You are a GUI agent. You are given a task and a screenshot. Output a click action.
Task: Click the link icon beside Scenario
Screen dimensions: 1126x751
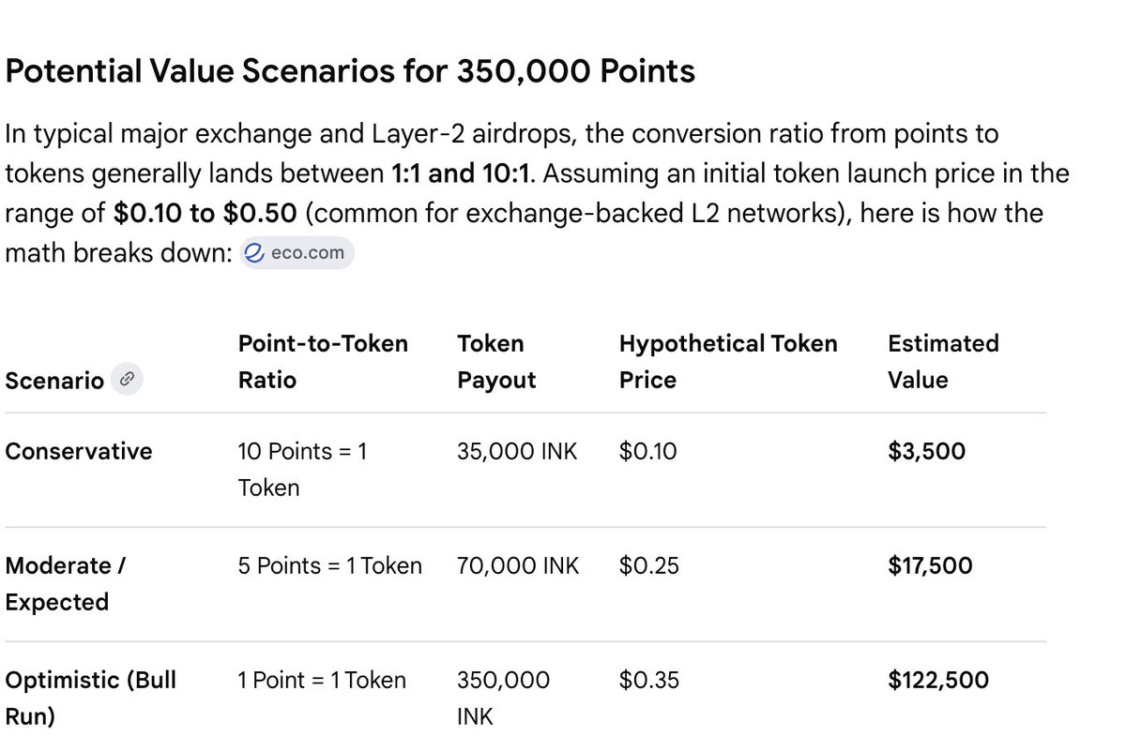pos(127,380)
